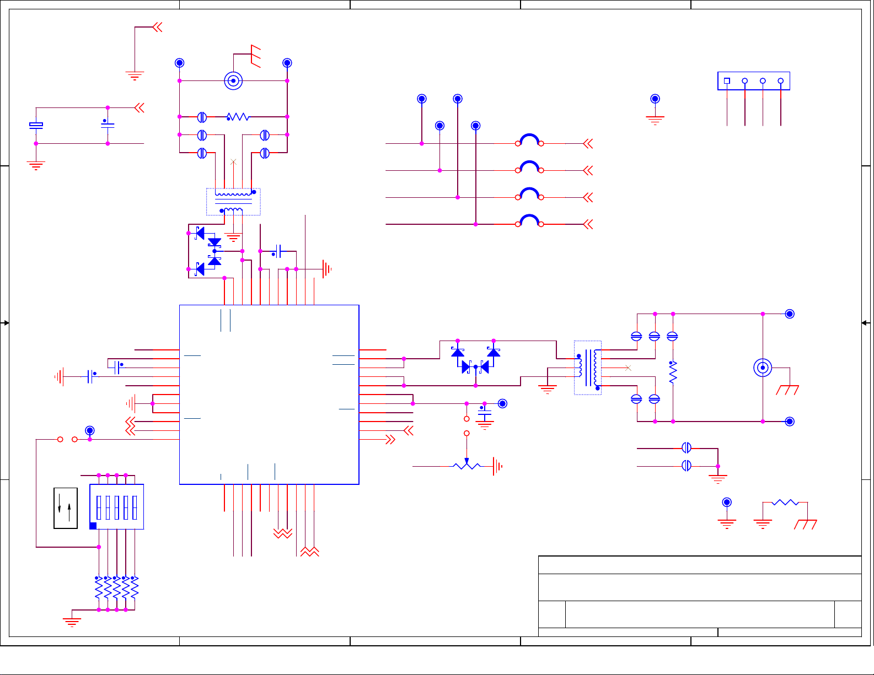Select the five-resistor network at bottom left
Screen dimensions: 874x675
point(116,588)
